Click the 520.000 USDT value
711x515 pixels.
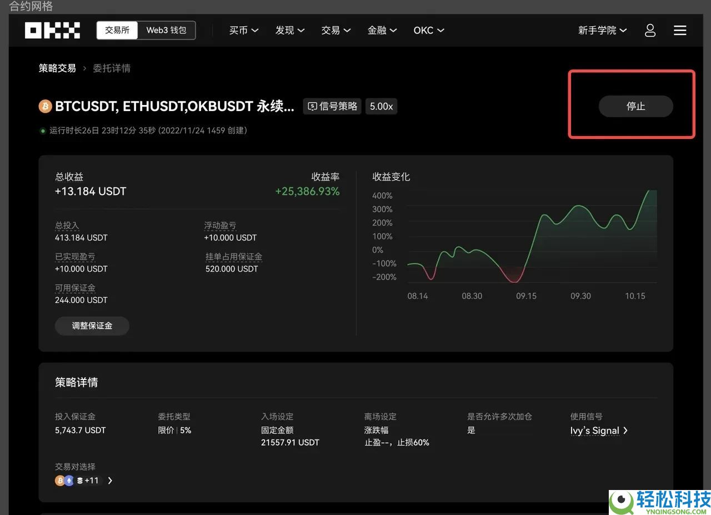[232, 269]
